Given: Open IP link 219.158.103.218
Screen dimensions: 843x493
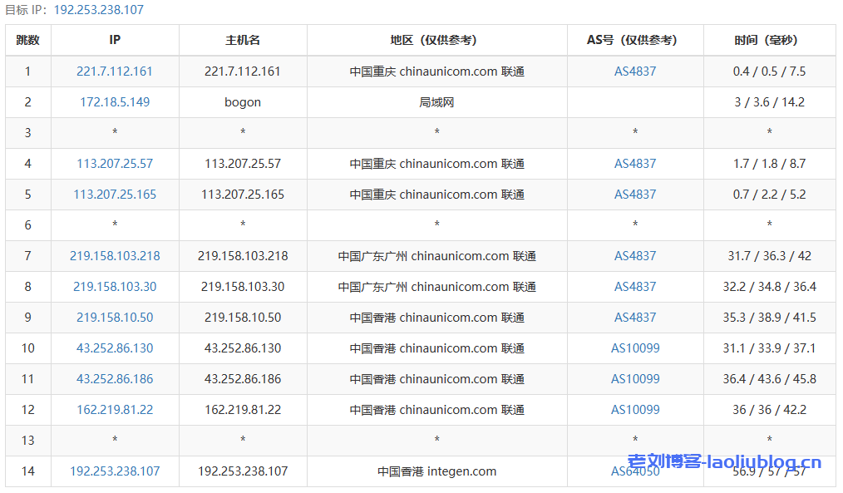Looking at the screenshot, I should coord(115,256).
